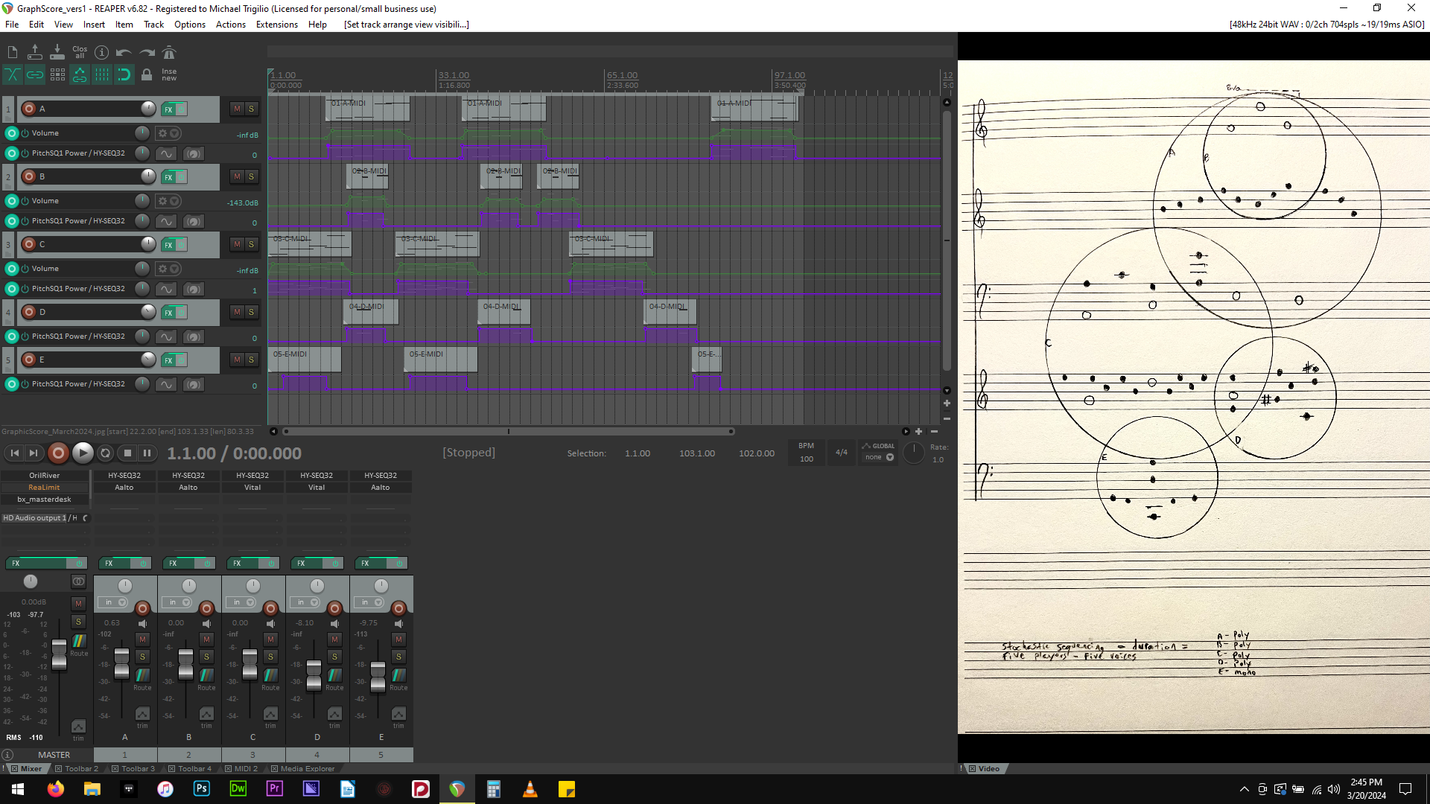Open mixer channel B input dropdown

coord(179,602)
